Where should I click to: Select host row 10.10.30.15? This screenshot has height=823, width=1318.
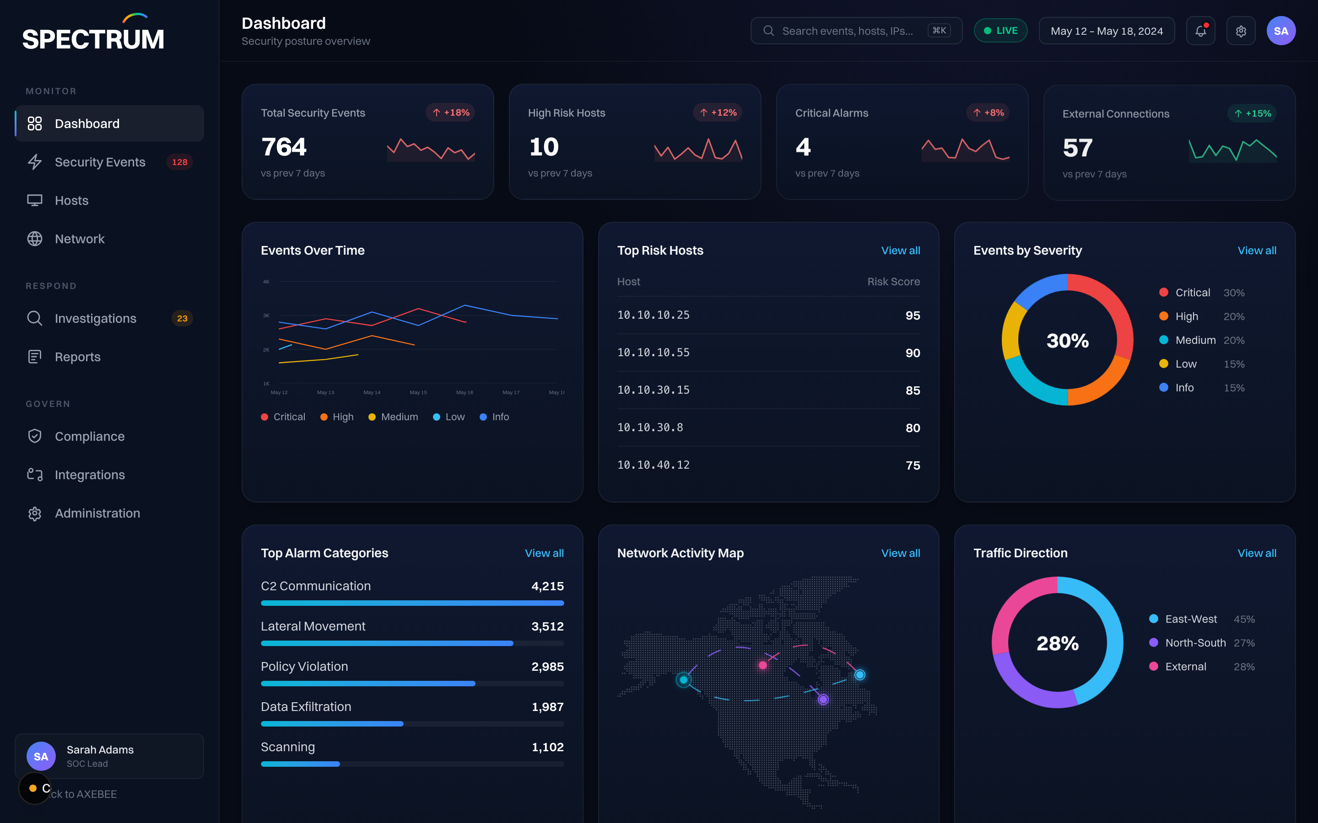[x=768, y=390]
